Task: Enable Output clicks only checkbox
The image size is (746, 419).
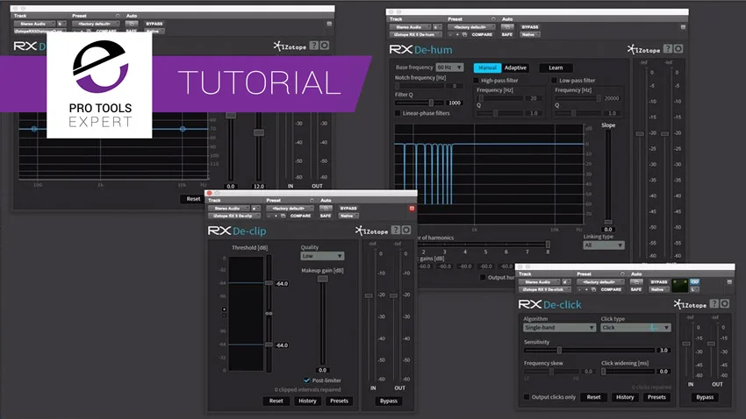Action: 527,397
